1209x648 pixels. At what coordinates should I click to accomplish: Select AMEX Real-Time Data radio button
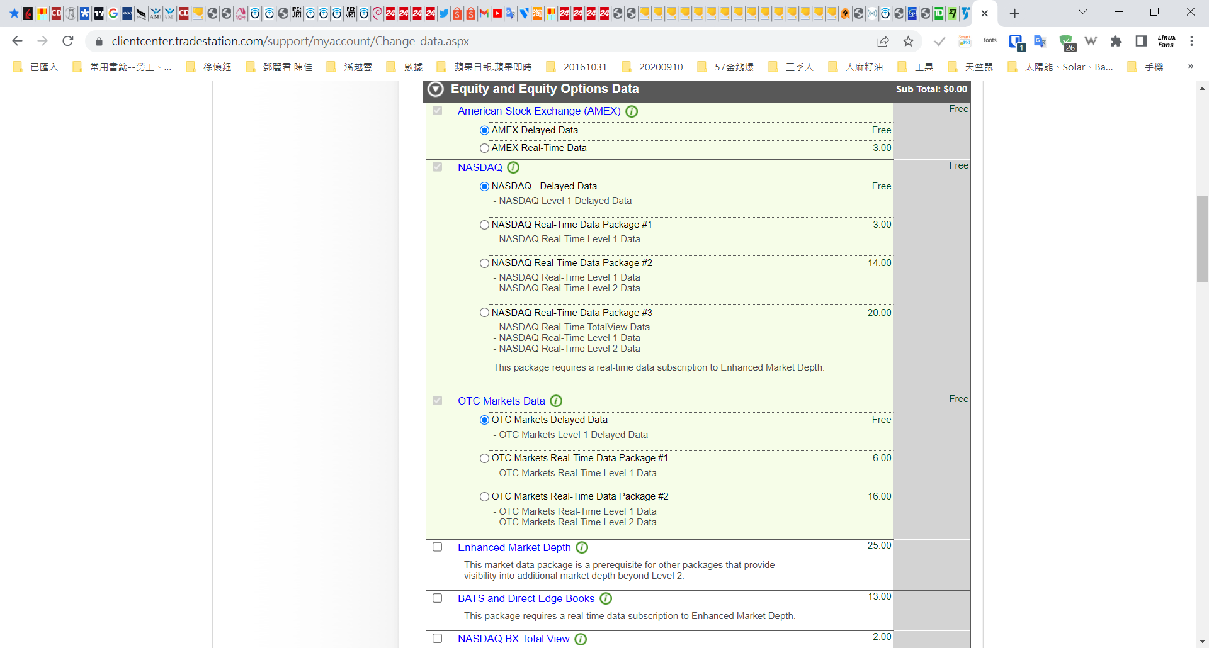(x=484, y=148)
